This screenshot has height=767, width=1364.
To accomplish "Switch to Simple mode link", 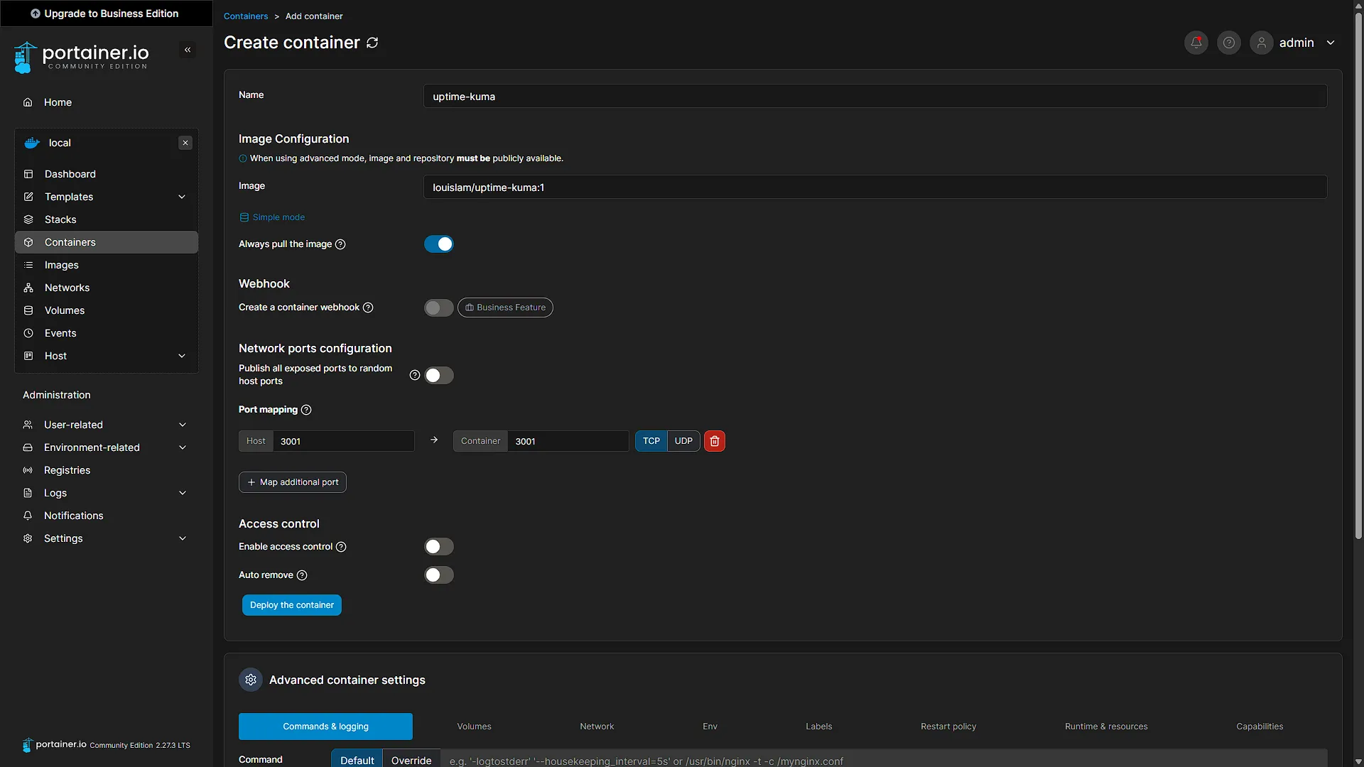I will tap(272, 217).
